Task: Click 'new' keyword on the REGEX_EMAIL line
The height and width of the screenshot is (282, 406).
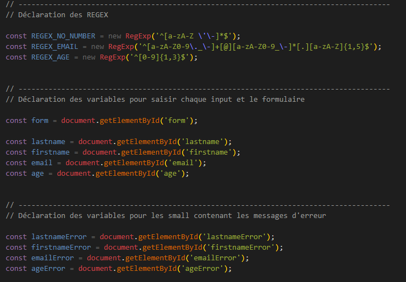Action: click(97, 47)
